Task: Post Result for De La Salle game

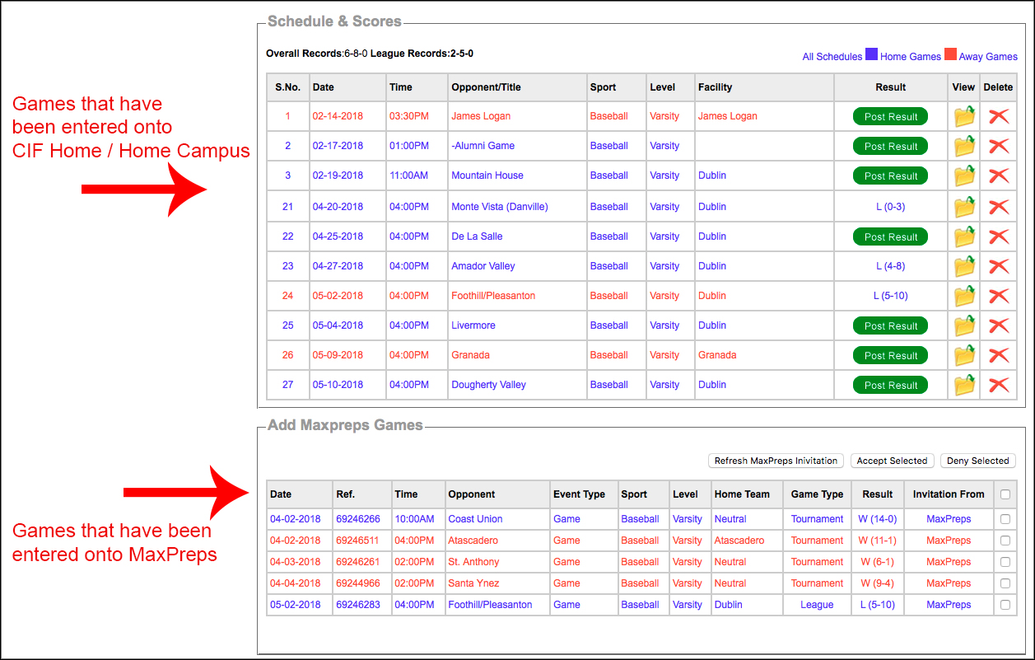Action: (891, 237)
